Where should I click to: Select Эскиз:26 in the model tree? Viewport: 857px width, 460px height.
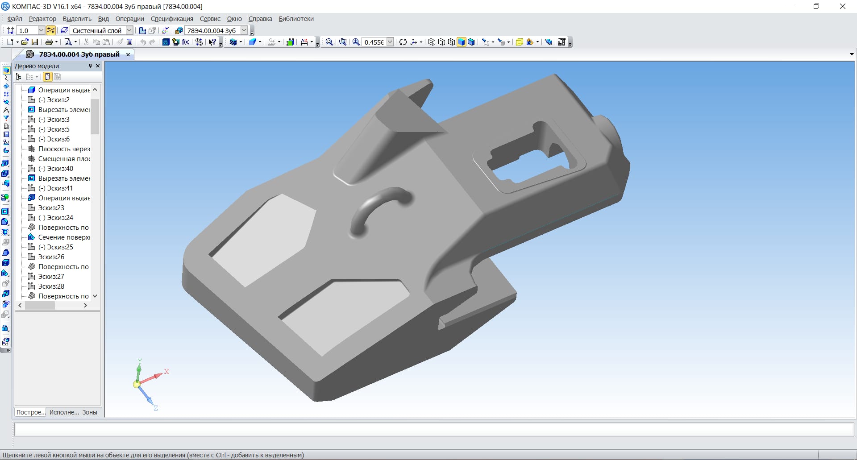pos(51,257)
